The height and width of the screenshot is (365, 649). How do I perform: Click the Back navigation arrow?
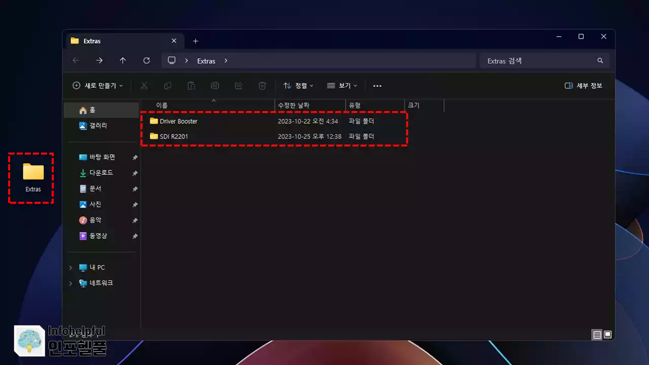[x=76, y=60]
